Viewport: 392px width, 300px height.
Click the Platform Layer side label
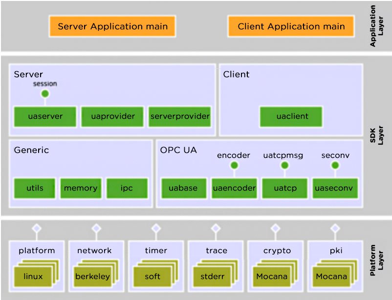point(376,260)
